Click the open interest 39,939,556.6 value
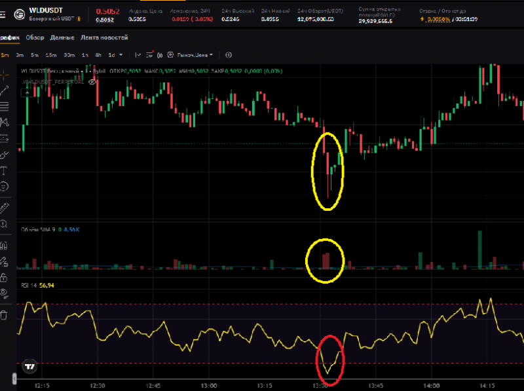The width and height of the screenshot is (524, 391). pos(375,22)
